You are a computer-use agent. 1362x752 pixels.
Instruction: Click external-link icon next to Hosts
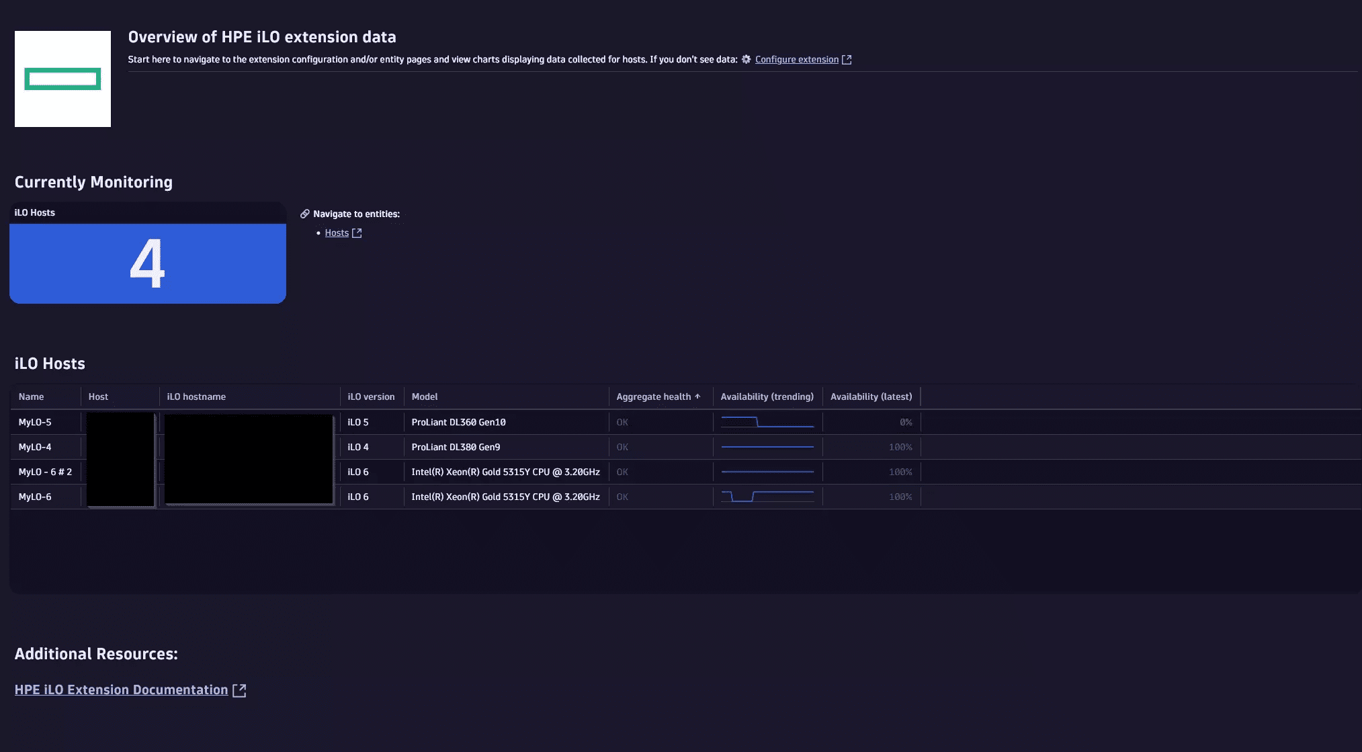tap(357, 233)
